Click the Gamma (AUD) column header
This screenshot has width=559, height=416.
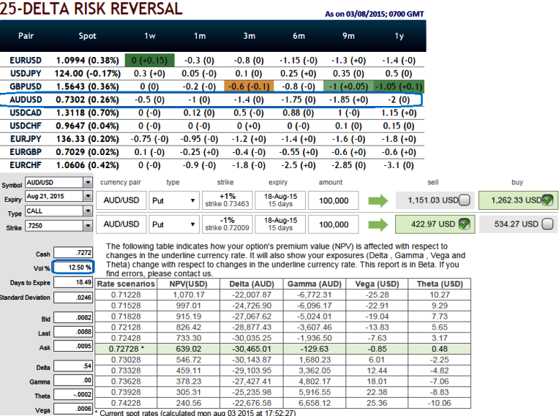315,284
